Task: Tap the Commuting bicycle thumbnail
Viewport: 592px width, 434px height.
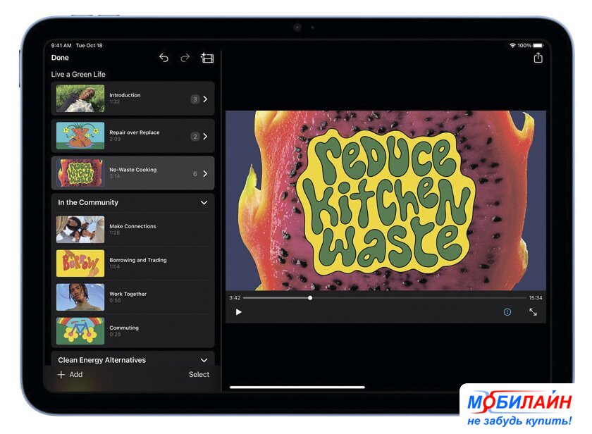Action: pos(80,330)
